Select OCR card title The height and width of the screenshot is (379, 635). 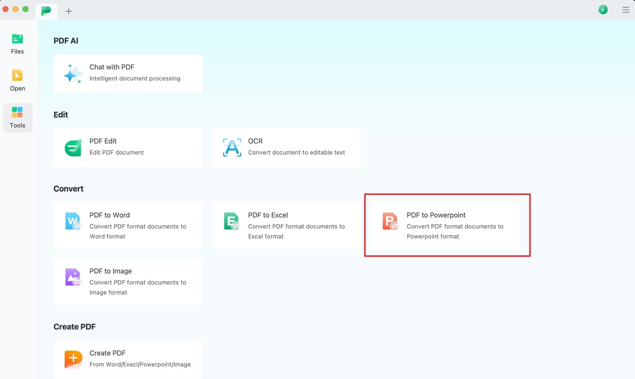255,141
